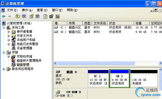Click the 事件查看器 icon
Screen dimensions: 162x99
point(13,32)
